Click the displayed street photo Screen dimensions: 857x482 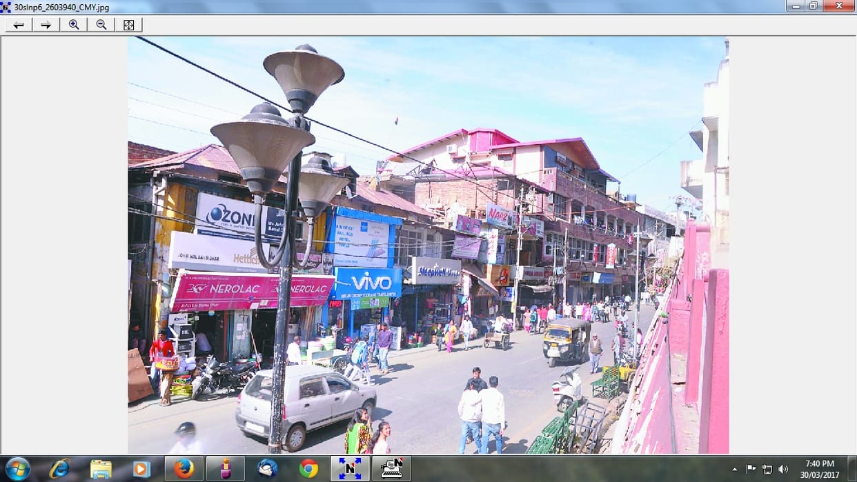428,245
